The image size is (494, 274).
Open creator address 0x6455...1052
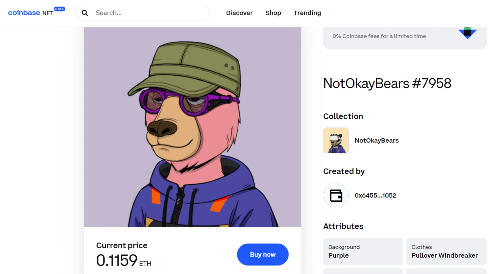[375, 195]
